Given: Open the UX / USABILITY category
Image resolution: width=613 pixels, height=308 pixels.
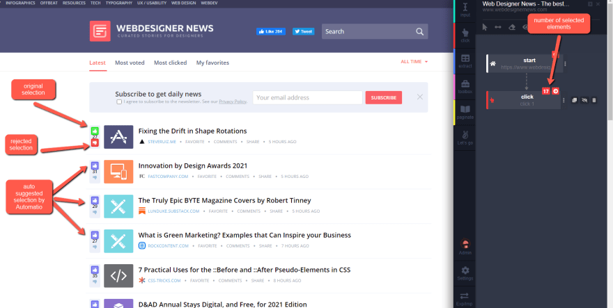Looking at the screenshot, I should (152, 3).
